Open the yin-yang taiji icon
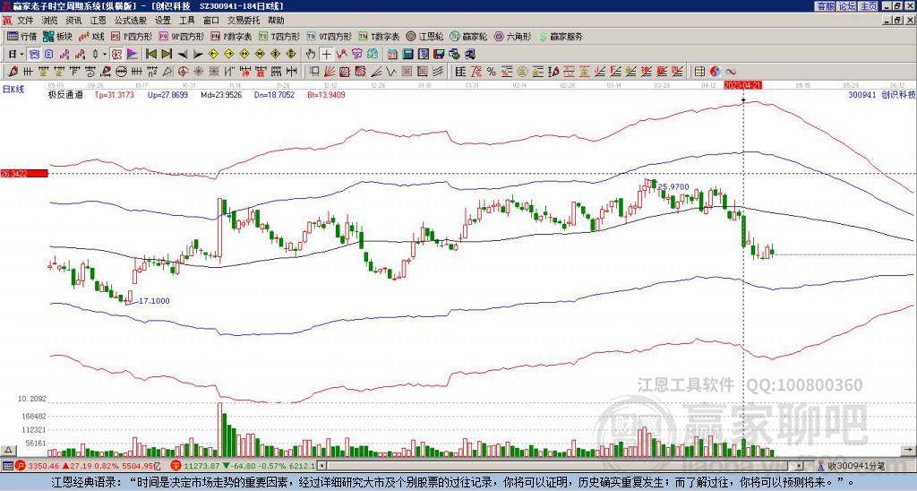The height and width of the screenshot is (491, 917). coord(716,72)
